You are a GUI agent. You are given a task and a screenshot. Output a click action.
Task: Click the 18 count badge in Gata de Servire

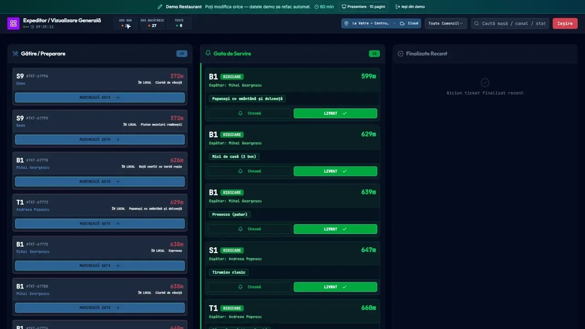(x=374, y=53)
